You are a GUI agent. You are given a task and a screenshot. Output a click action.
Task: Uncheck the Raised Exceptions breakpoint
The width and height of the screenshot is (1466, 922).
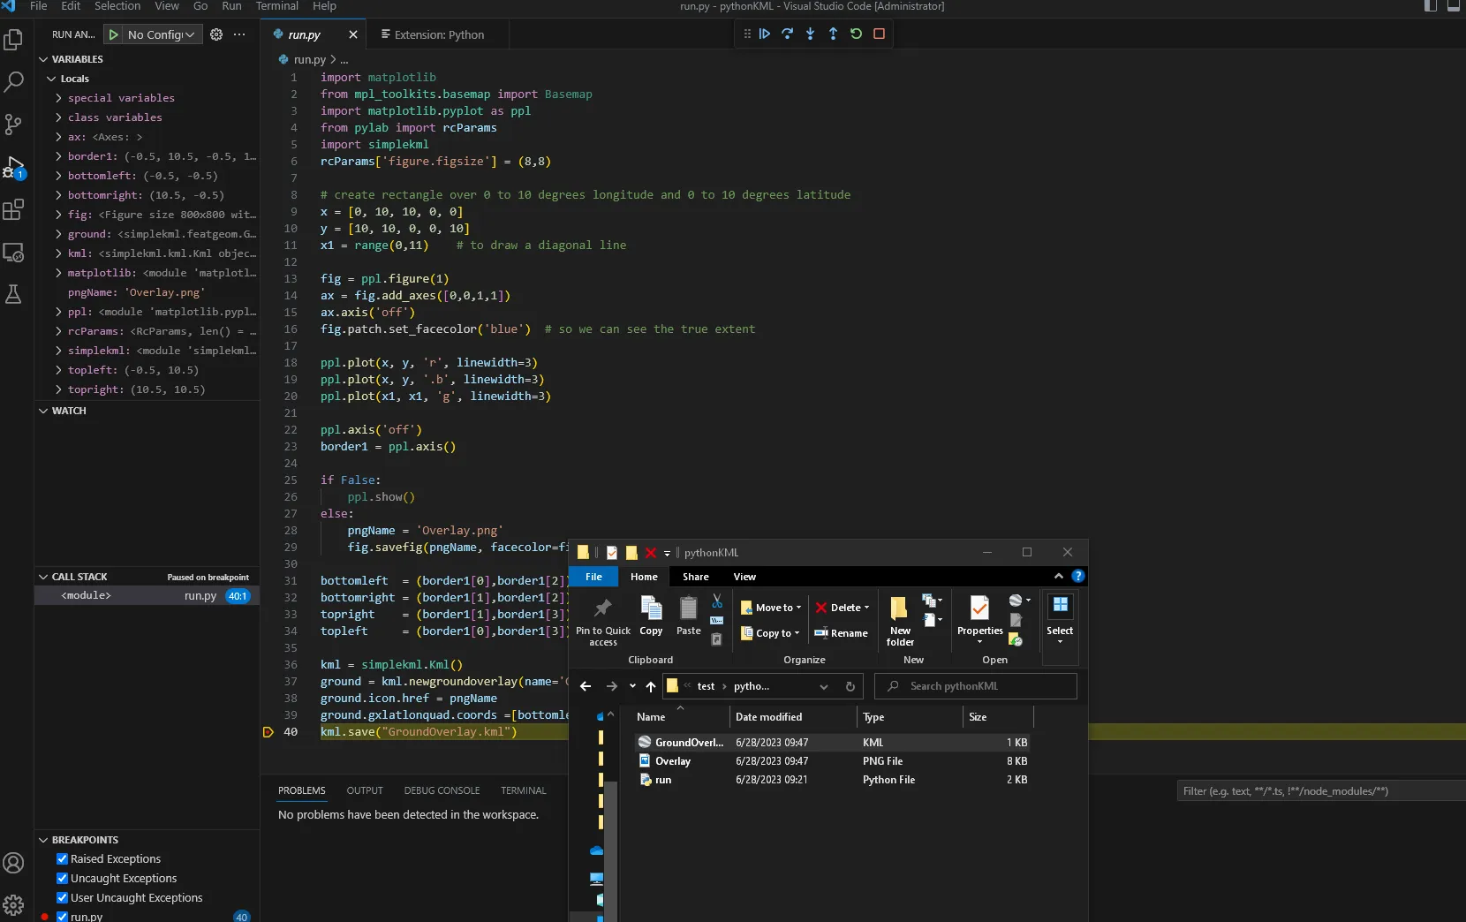(x=63, y=859)
